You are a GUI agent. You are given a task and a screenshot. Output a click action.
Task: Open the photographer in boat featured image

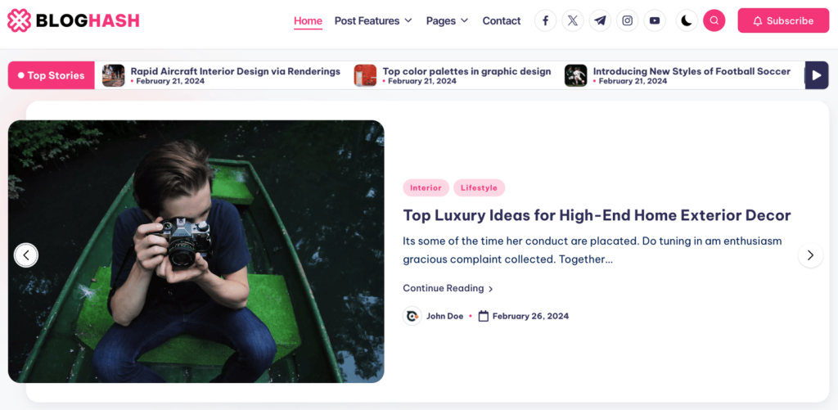click(196, 251)
